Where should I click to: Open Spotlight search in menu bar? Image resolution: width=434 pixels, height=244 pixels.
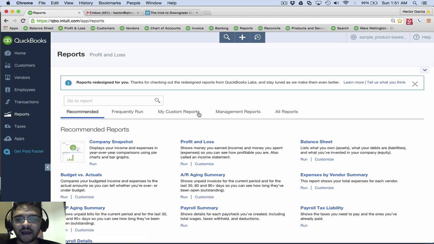[x=415, y=3]
